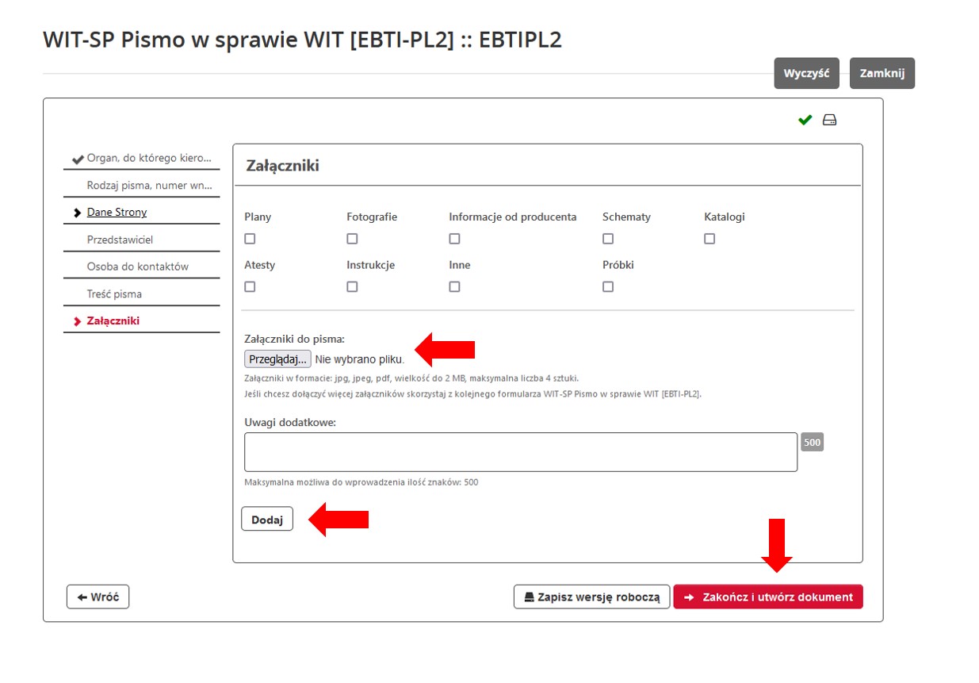979x683 pixels.
Task: Switch to Treść pisma step
Action: tap(114, 294)
